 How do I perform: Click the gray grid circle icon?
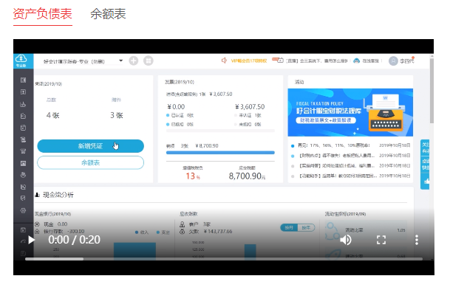coord(149,61)
